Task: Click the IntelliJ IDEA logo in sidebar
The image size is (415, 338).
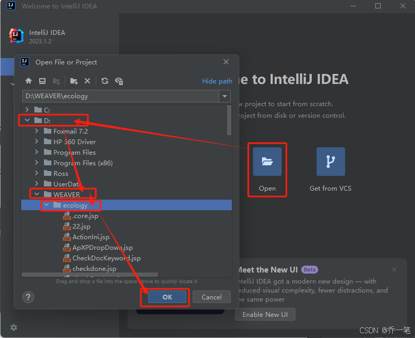Action: 16,36
